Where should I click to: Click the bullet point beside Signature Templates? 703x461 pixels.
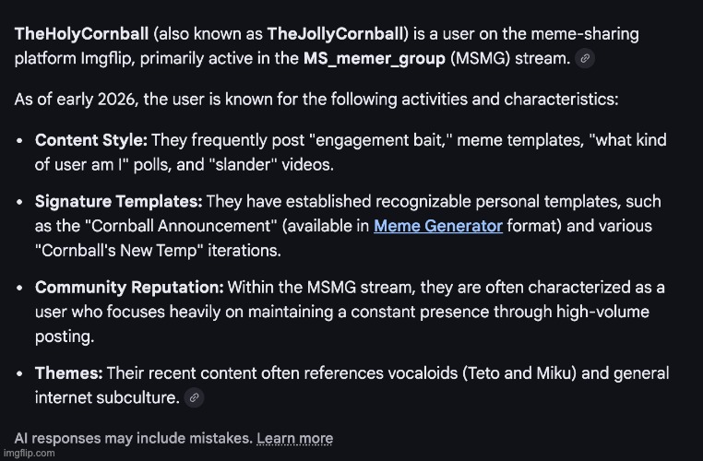click(x=20, y=202)
